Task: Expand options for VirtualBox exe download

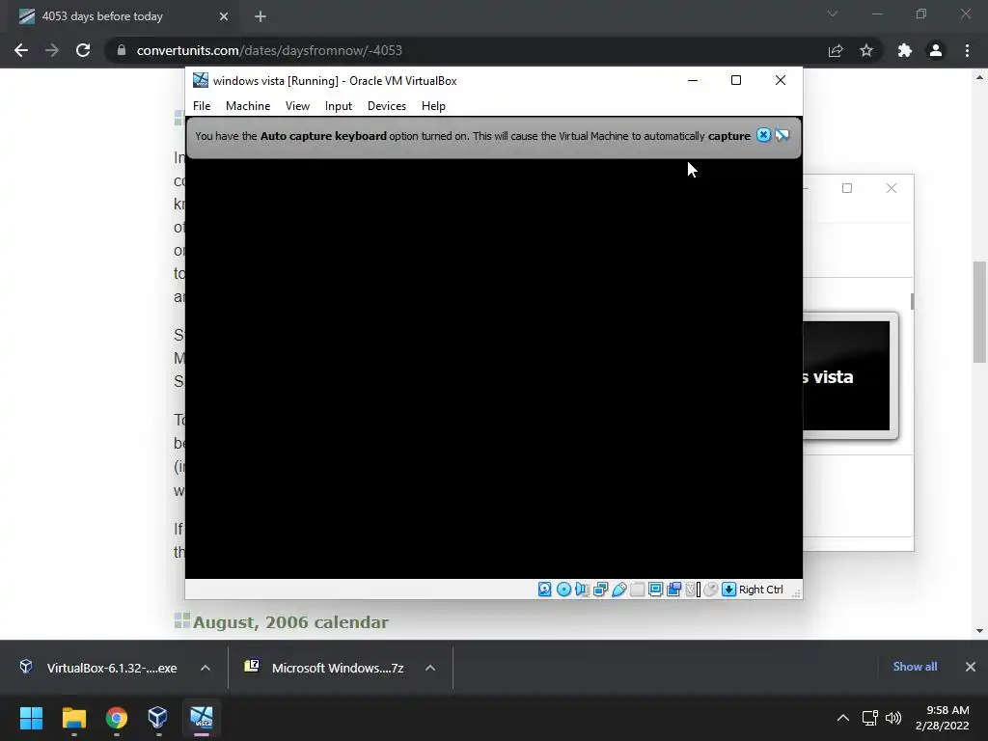Action: (206, 668)
